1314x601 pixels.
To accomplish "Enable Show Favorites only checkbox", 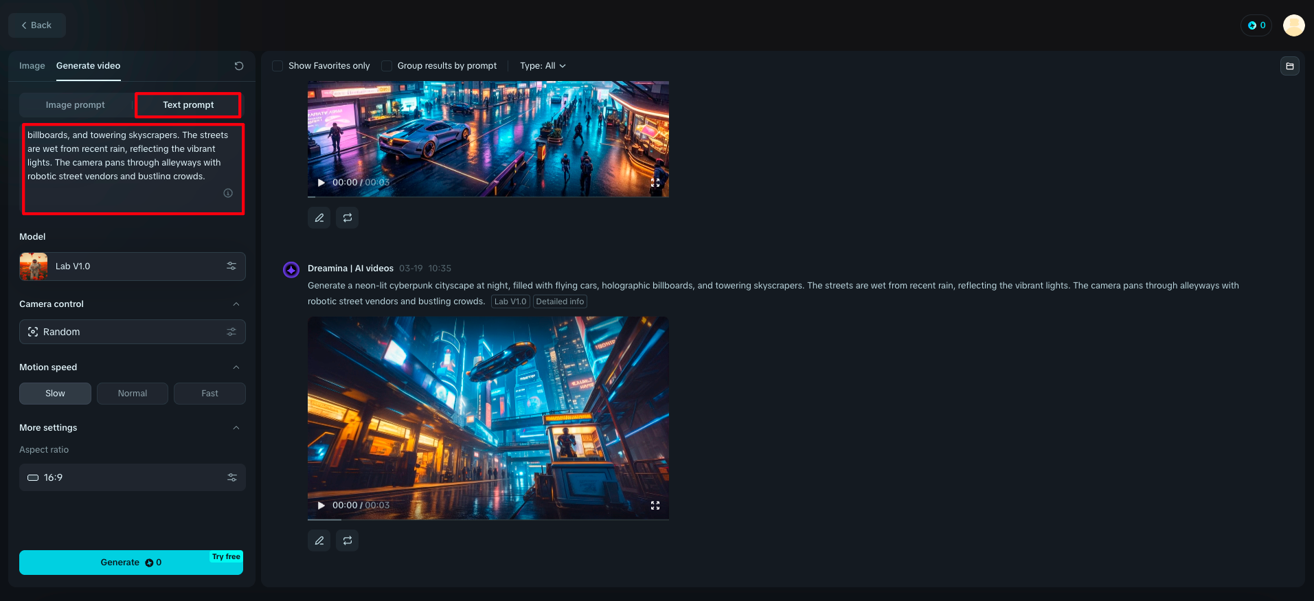I will tap(277, 66).
